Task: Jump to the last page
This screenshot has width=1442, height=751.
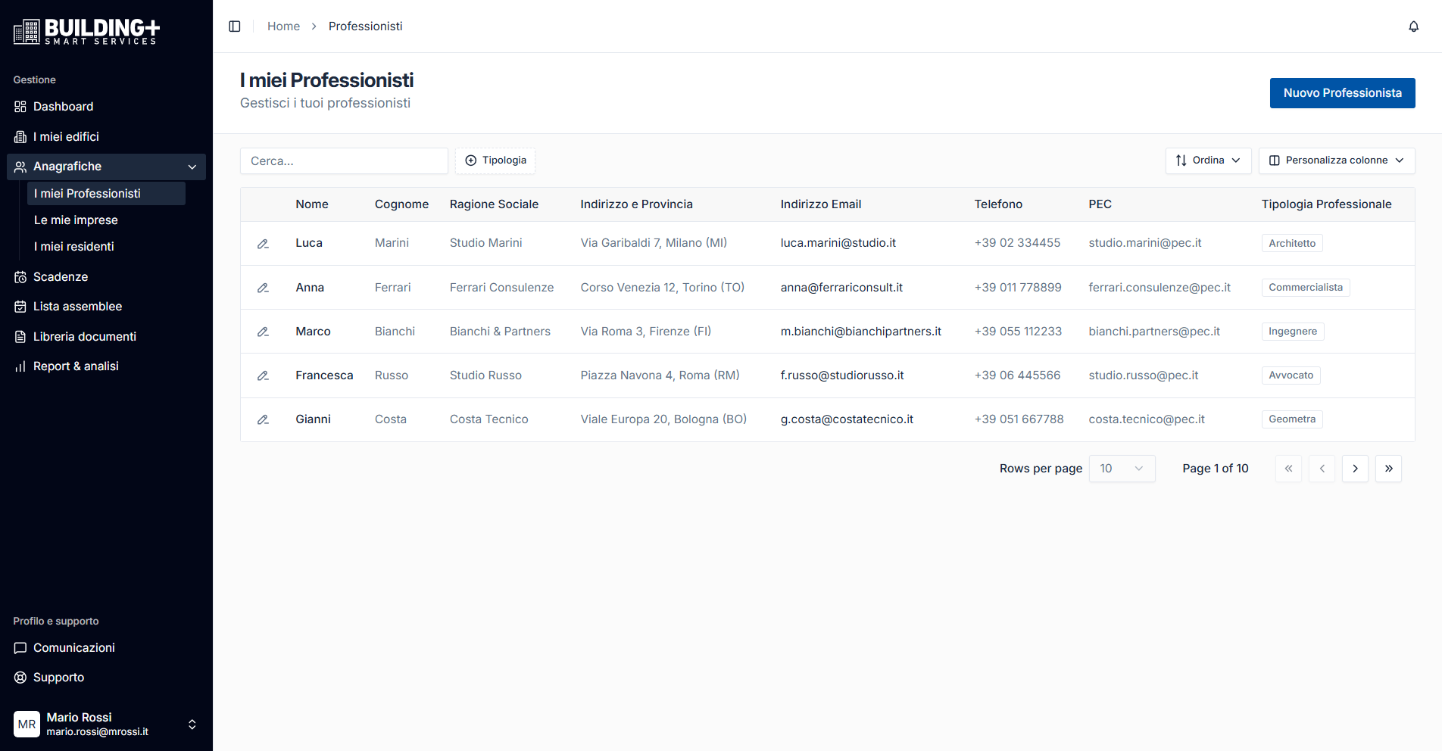Action: 1388,469
